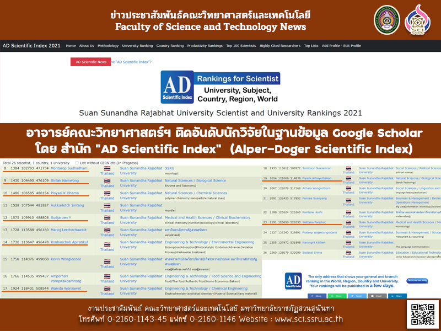441x331 pixels.
Task: Open the Country Ranking menu
Action: 170,46
